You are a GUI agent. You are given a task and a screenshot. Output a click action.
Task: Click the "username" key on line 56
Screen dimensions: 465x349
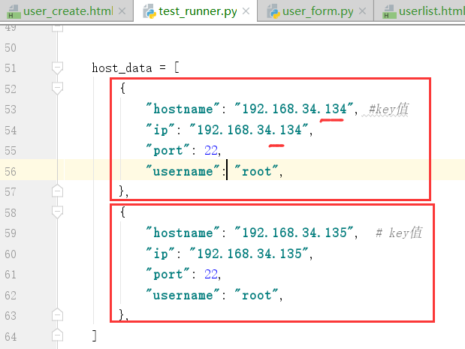183,171
